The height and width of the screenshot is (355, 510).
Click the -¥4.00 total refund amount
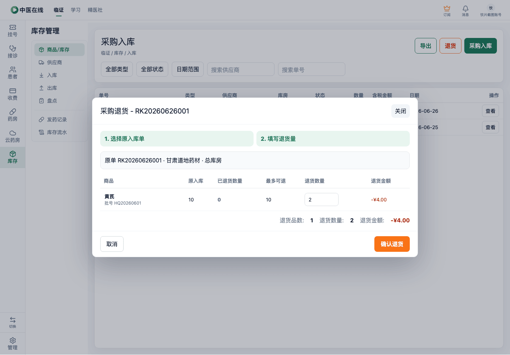click(x=400, y=220)
